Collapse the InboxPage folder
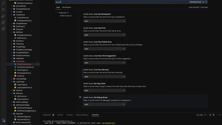Viewport: 222px width, 125px height. (12, 61)
